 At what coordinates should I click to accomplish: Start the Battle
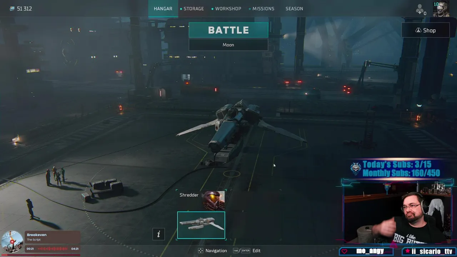pyautogui.click(x=228, y=30)
